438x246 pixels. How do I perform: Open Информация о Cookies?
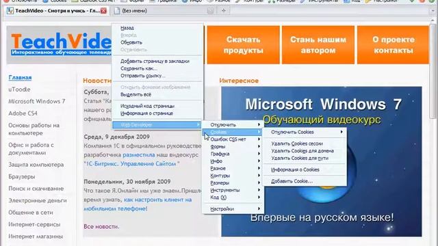[305, 169]
